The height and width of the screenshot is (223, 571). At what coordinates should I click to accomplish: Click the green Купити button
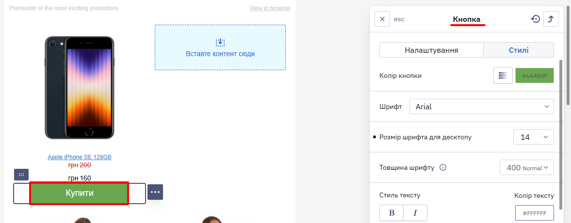coord(79,193)
